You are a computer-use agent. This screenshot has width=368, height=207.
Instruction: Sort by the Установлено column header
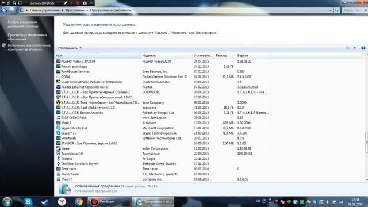(203, 56)
